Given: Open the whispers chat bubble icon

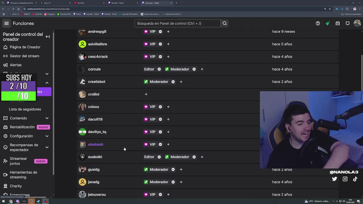Looking at the screenshot, I should point(347,23).
